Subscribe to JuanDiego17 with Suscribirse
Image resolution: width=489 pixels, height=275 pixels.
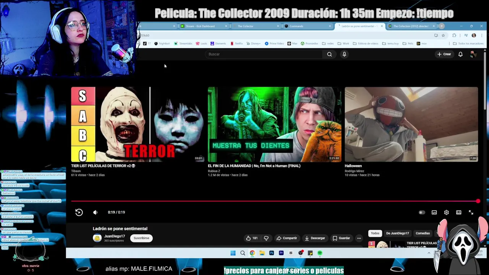tap(141, 238)
